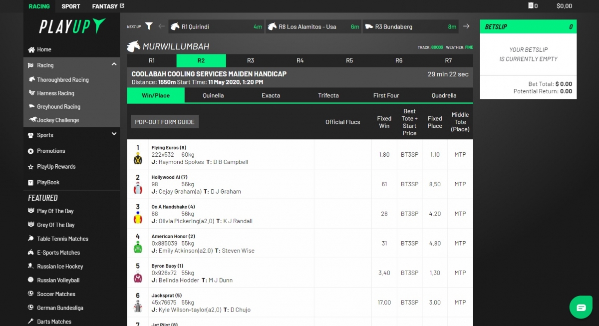
Task: Bet Hollywood Al fixed win 61
Action: pyautogui.click(x=384, y=184)
